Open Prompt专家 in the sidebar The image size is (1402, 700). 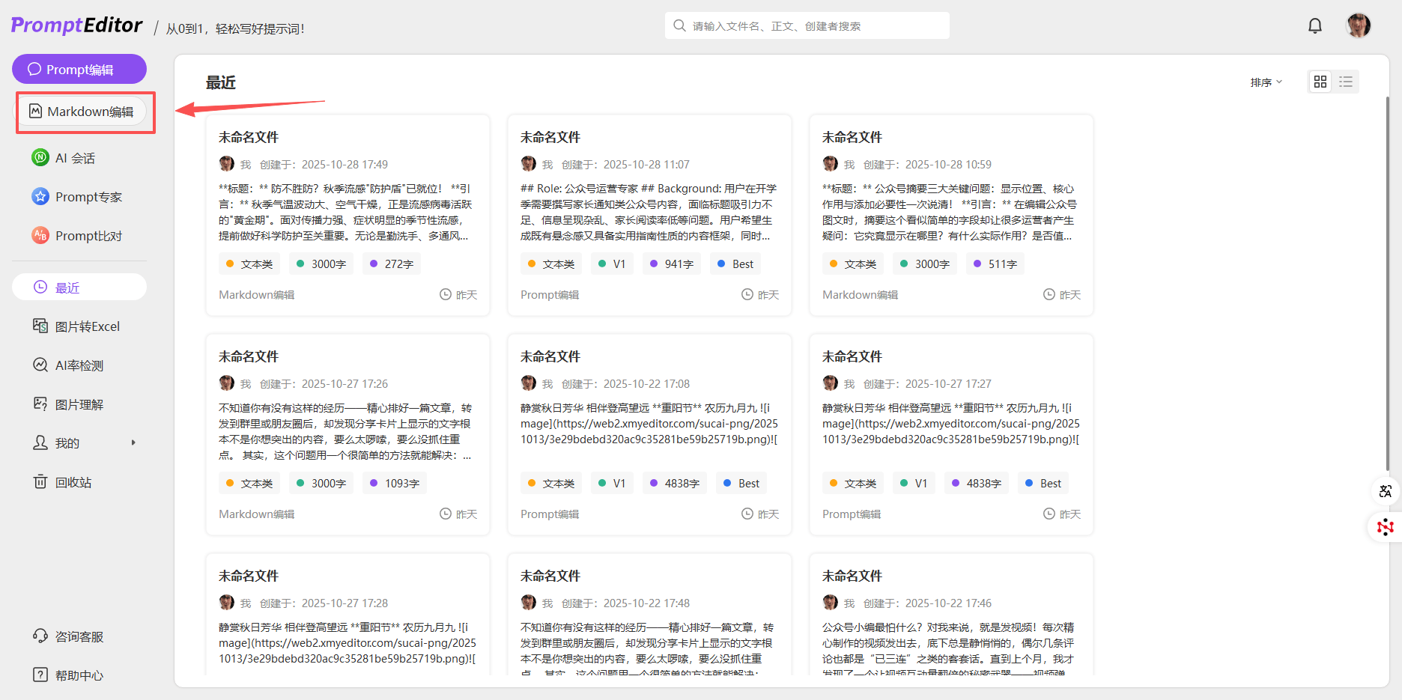tap(88, 197)
